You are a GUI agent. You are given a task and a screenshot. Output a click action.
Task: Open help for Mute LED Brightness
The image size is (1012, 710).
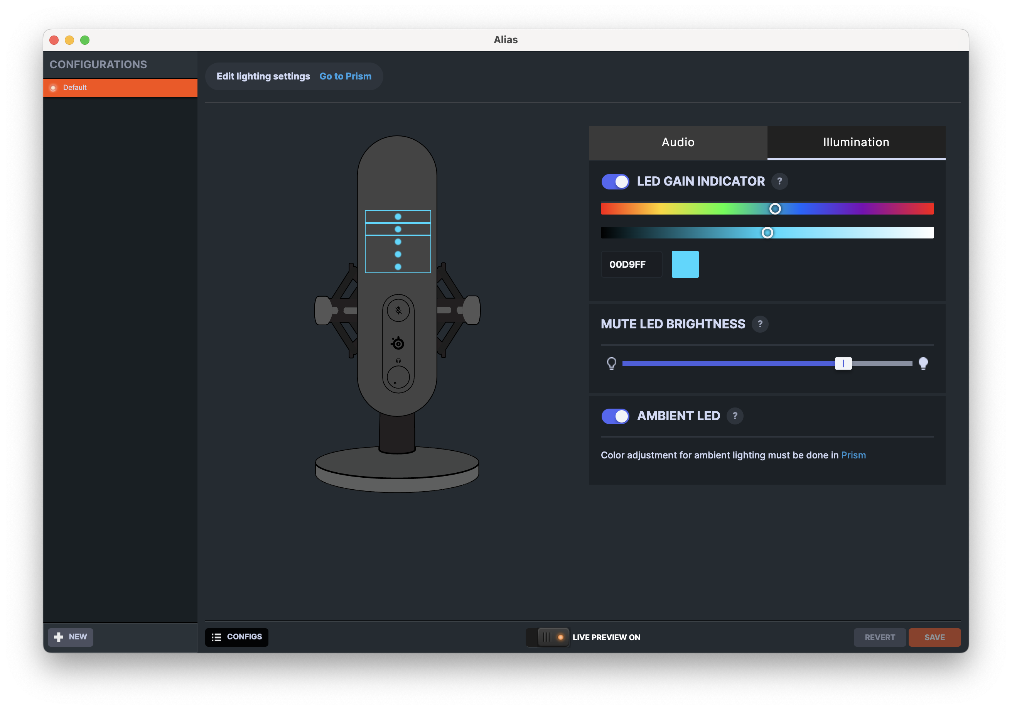pyautogui.click(x=760, y=324)
